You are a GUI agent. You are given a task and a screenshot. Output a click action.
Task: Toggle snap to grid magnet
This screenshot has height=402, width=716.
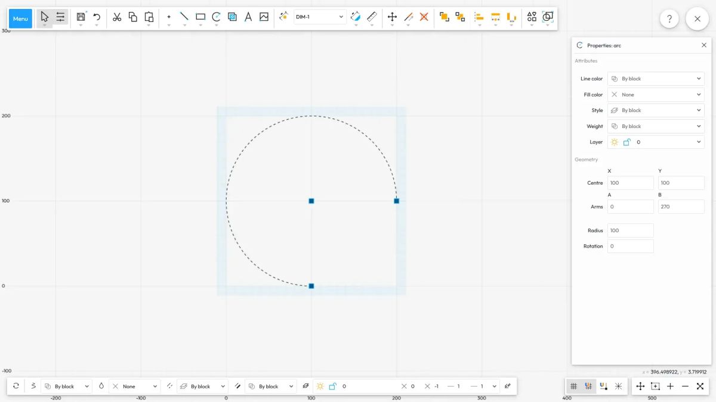588,386
